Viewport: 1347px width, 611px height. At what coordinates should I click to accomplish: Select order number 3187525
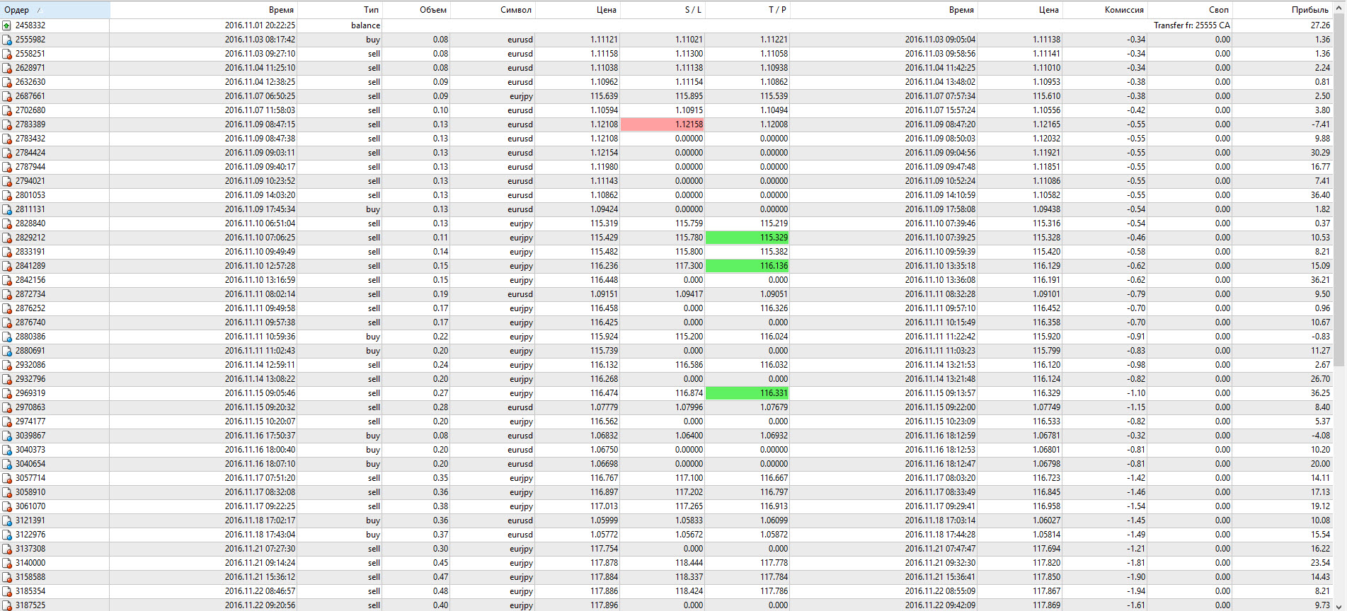coord(30,605)
